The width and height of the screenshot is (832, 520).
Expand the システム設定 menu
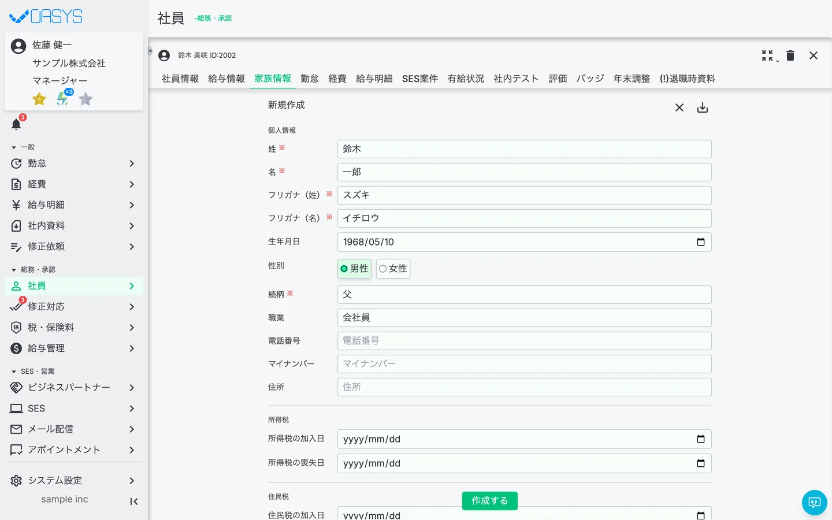74,481
